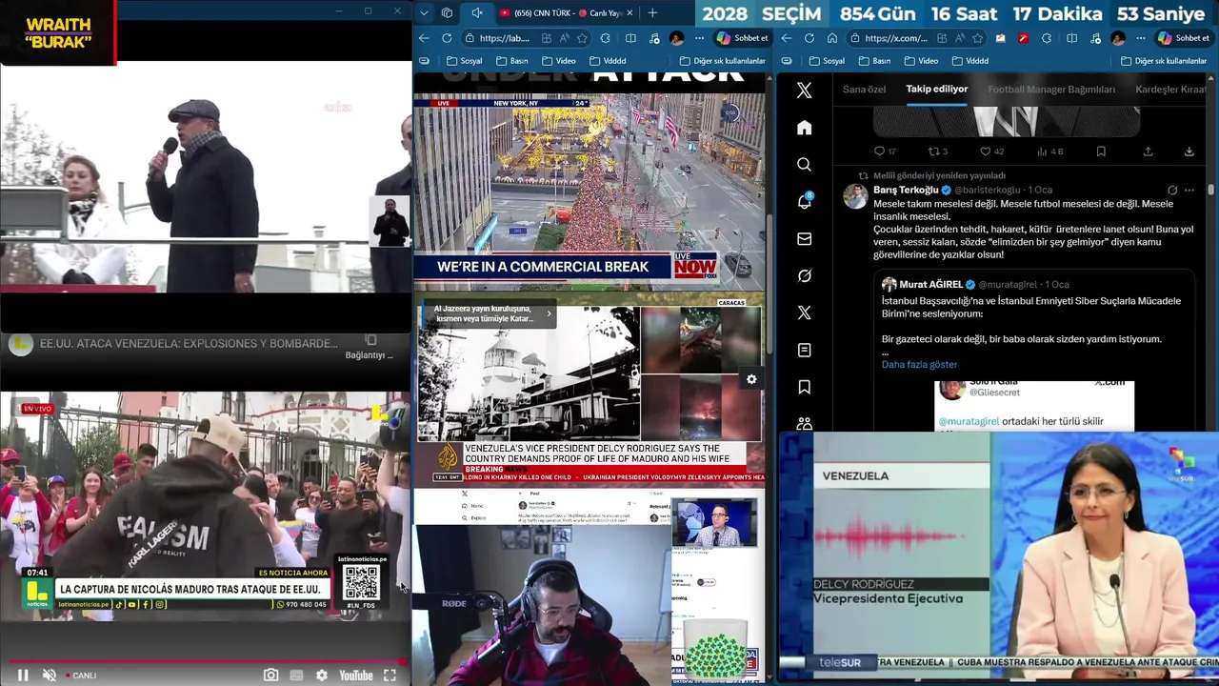Go to browser home in x.com window

tap(832, 38)
